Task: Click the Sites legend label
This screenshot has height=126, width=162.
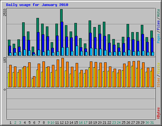Action: pyautogui.click(x=158, y=83)
